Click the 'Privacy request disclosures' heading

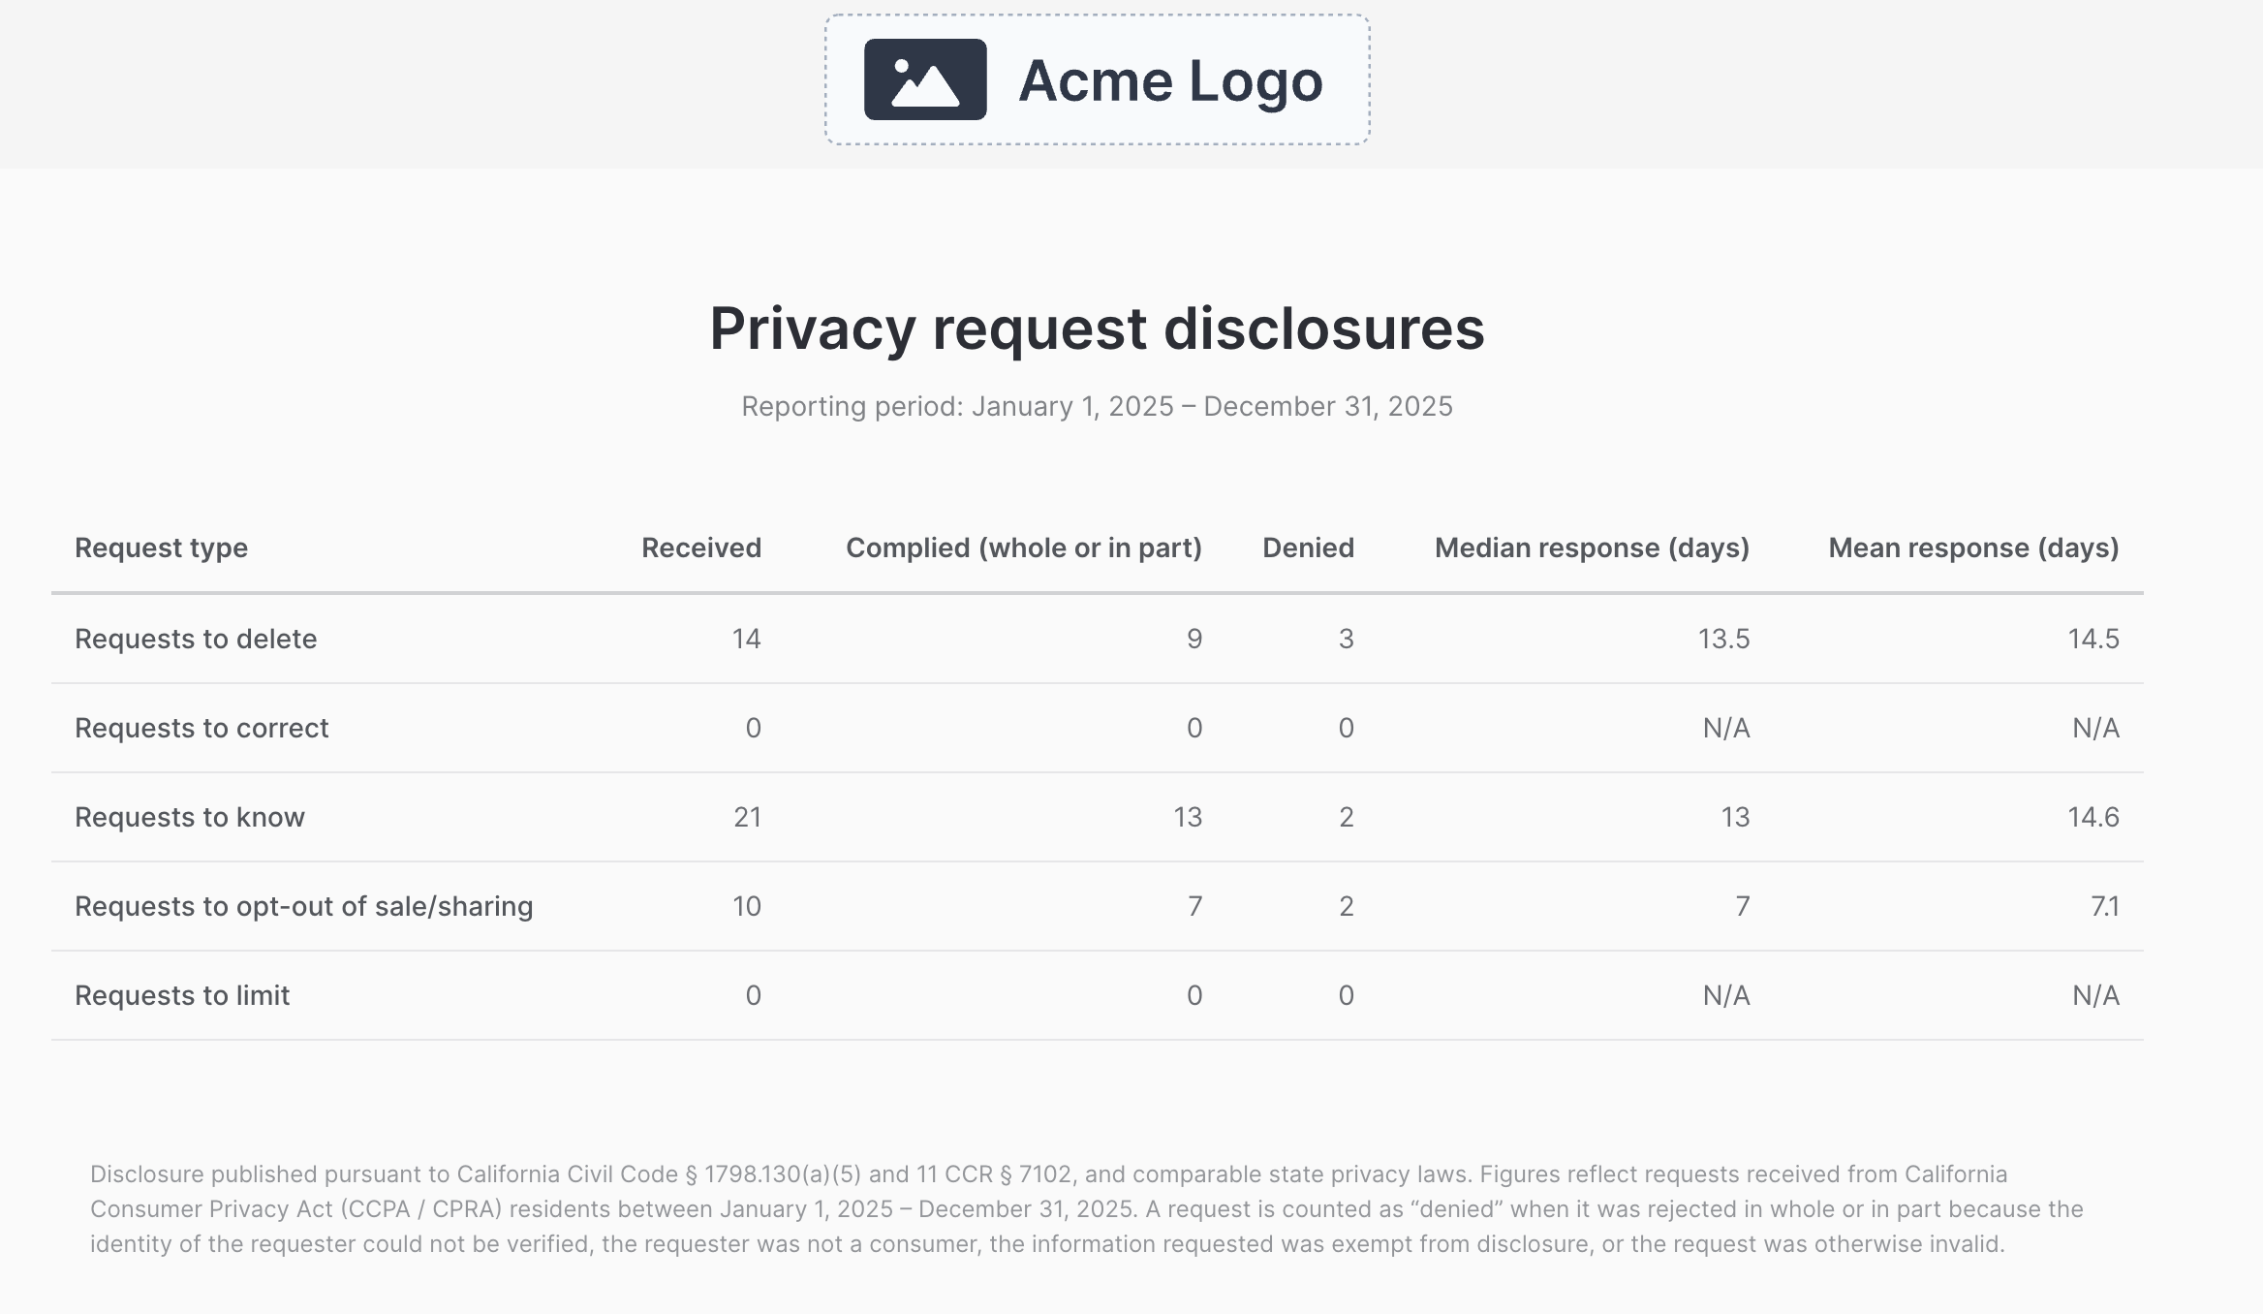click(x=1098, y=330)
